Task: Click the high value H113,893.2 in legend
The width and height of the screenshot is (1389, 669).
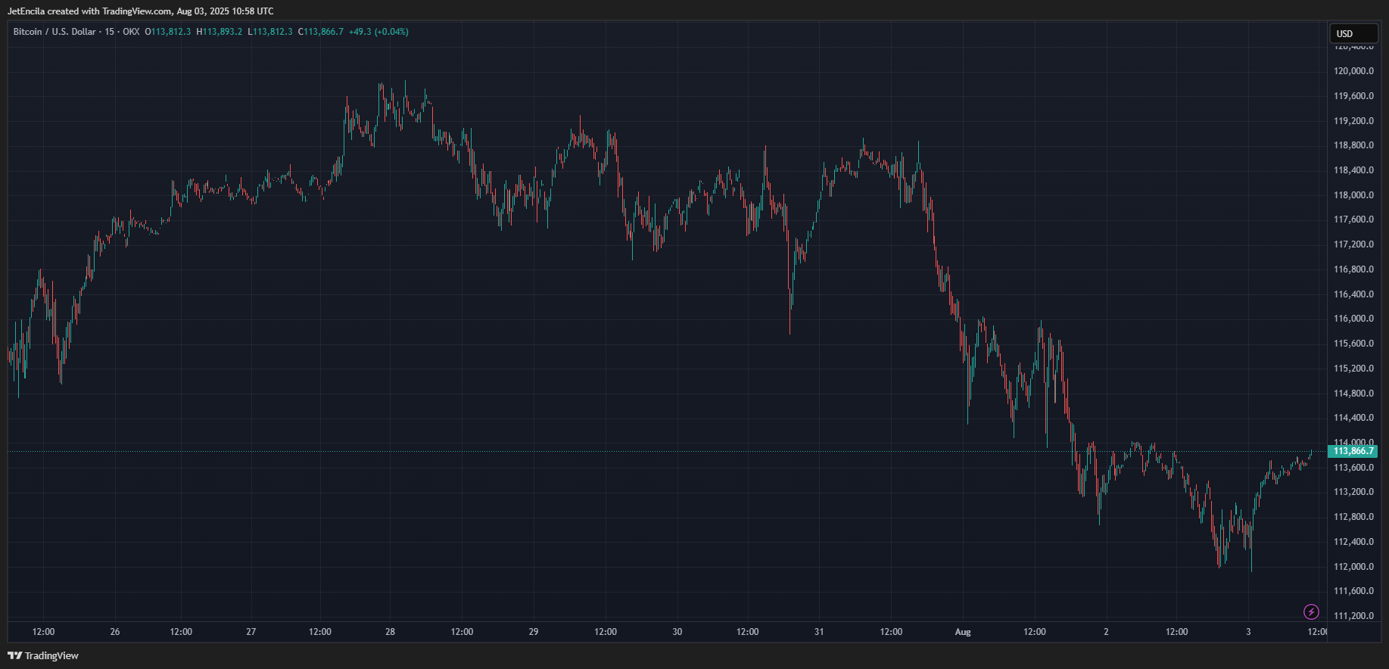Action: (220, 32)
